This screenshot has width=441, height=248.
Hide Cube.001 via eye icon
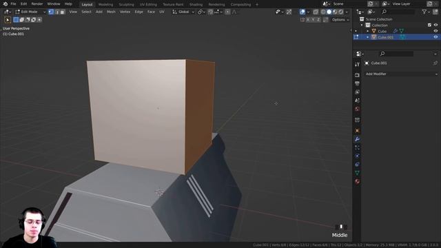click(x=435, y=37)
